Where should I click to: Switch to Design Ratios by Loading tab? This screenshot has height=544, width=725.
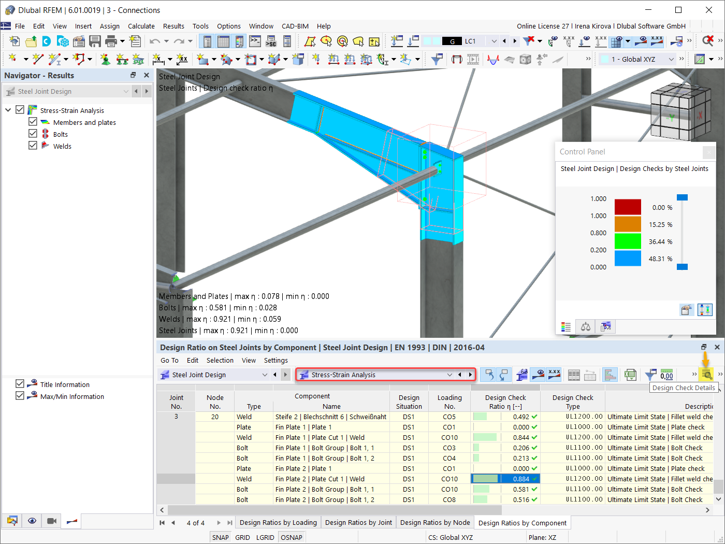[x=278, y=522]
